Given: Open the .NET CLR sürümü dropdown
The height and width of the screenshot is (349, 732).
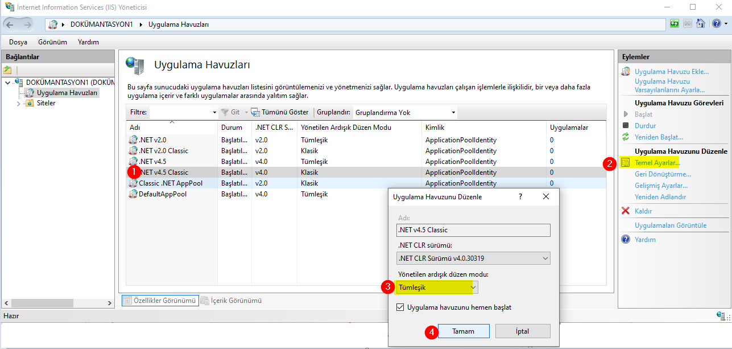Looking at the screenshot, I should 473,258.
